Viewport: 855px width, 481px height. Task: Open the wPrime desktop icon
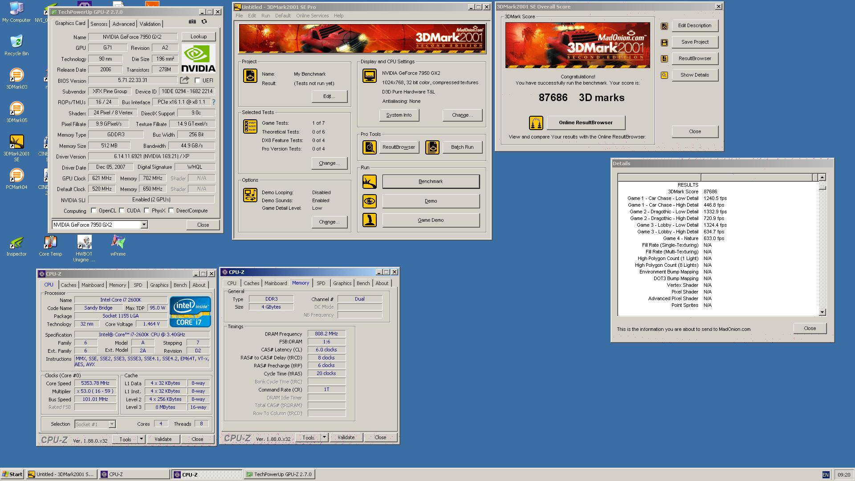pos(118,246)
